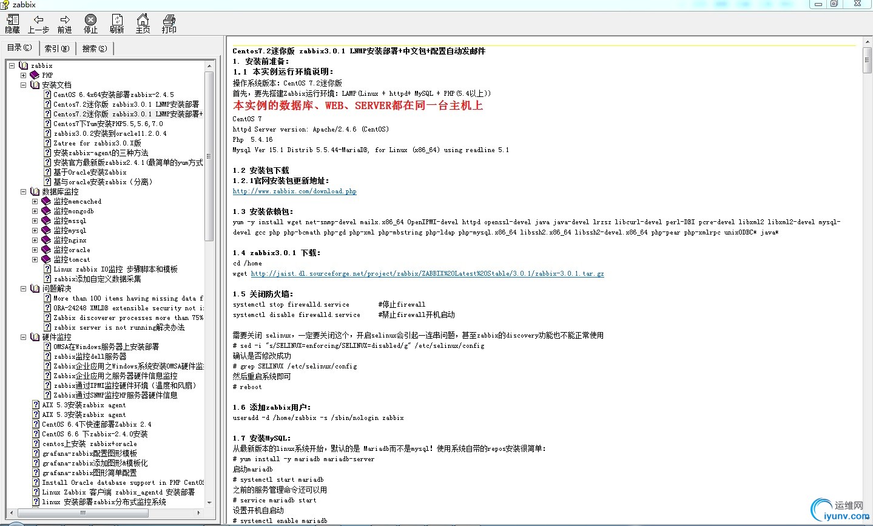The width and height of the screenshot is (873, 526).
Task: Expand the 监控mysql node
Action: coord(35,230)
